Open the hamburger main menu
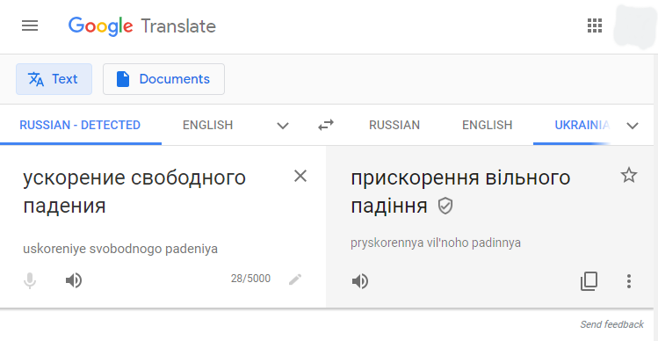 30,26
